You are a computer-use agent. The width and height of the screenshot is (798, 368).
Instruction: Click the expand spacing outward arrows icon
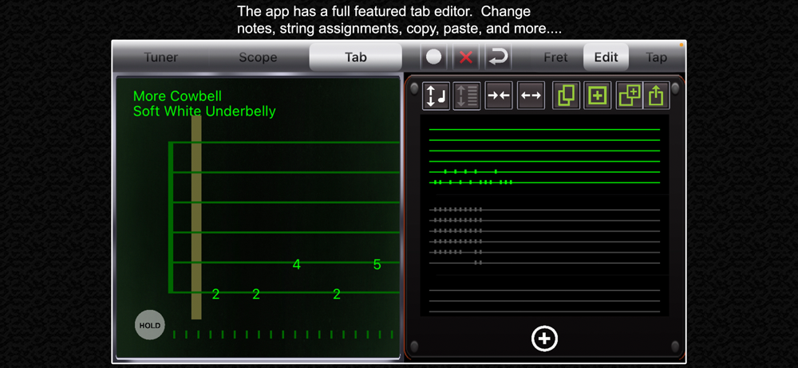coord(531,96)
